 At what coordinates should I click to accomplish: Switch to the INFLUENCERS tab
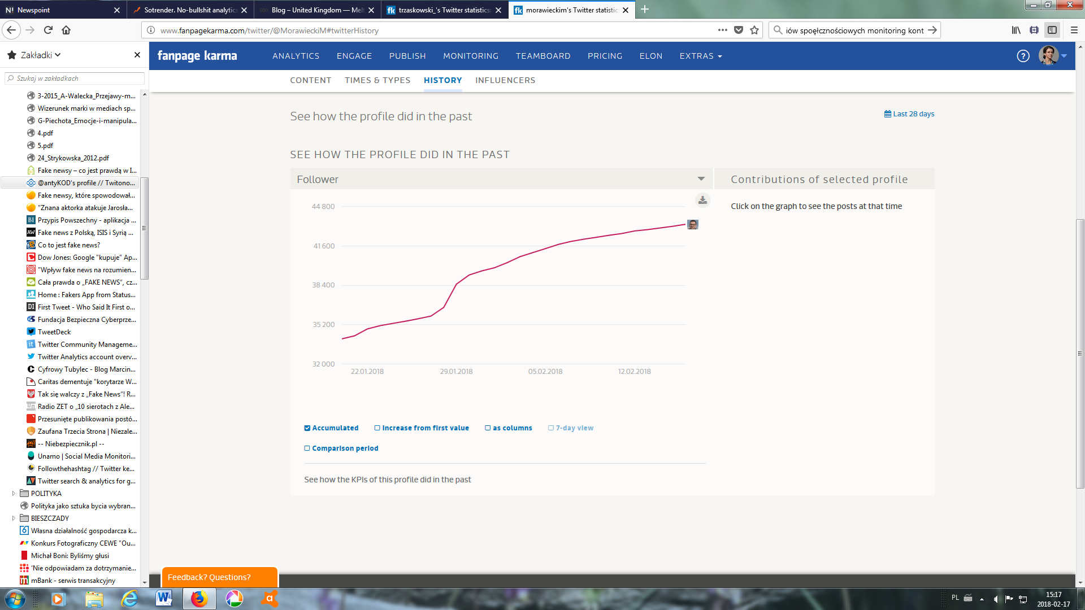click(505, 80)
